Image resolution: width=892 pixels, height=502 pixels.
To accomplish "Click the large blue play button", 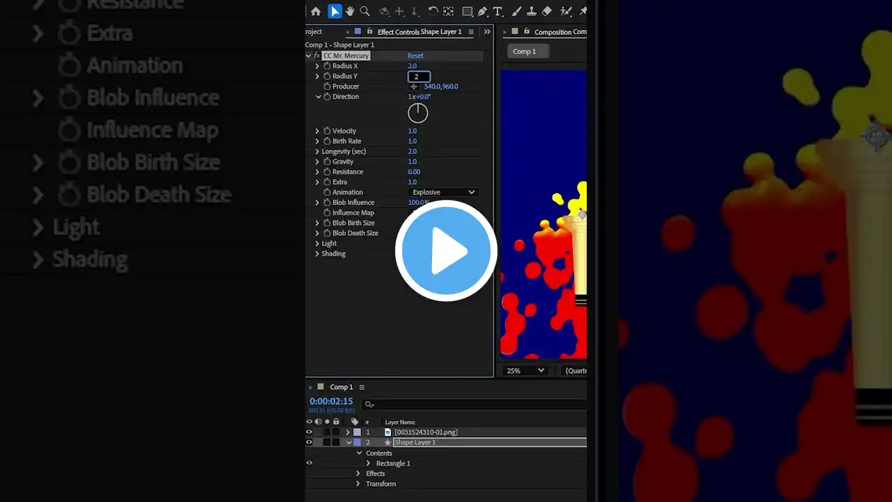I will tap(446, 251).
